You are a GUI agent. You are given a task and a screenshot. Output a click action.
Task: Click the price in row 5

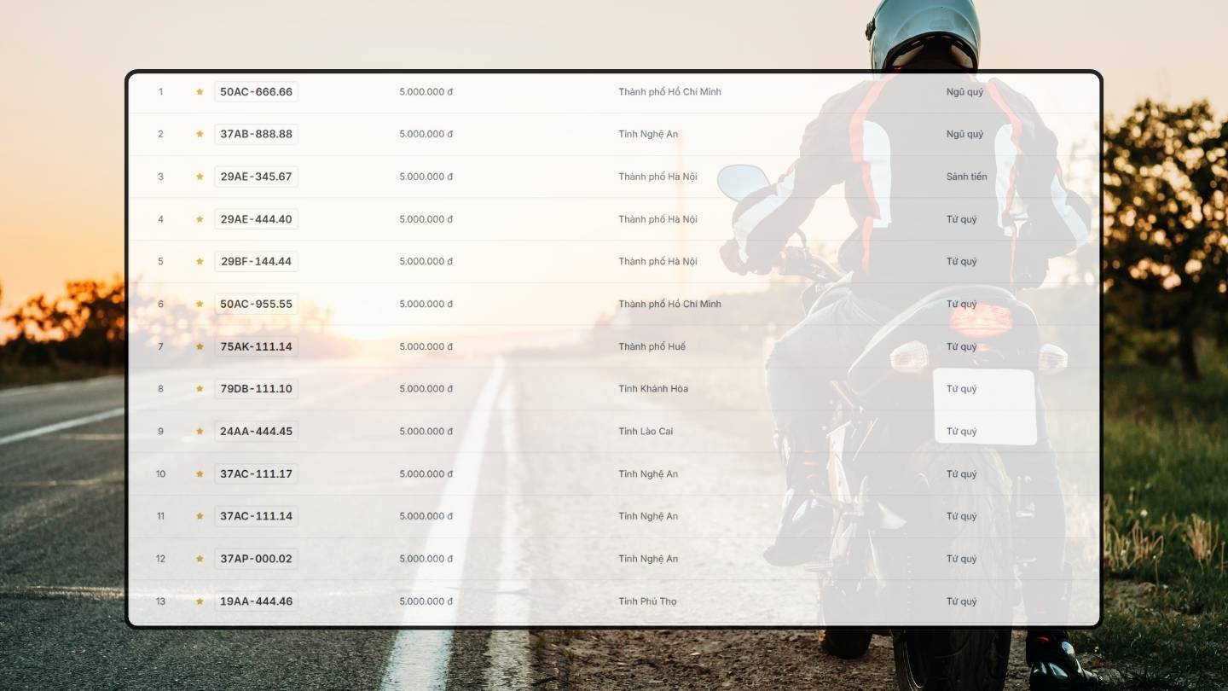(x=426, y=262)
